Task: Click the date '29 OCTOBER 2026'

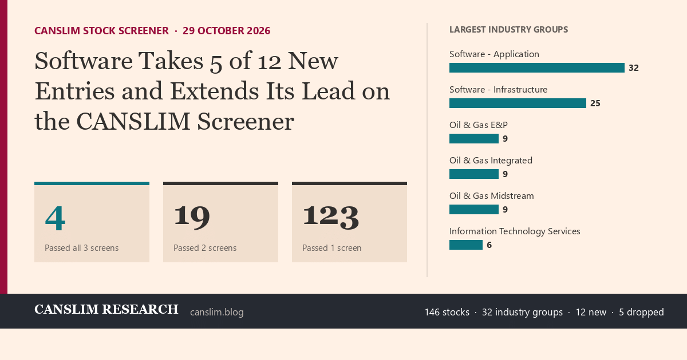Action: [227, 31]
